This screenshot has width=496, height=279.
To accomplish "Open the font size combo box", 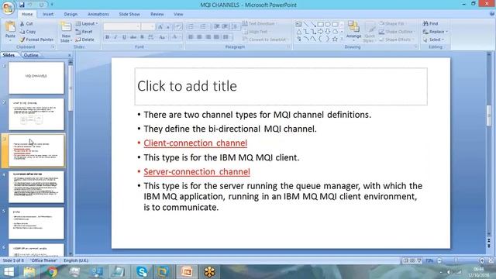I will [x=148, y=26].
